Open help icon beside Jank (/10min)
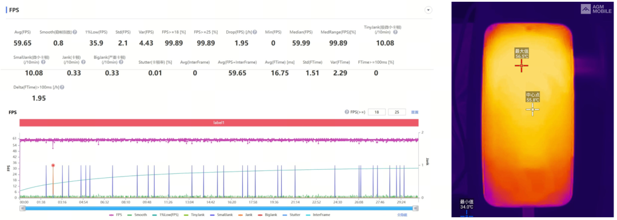The width and height of the screenshot is (617, 220). click(x=83, y=62)
